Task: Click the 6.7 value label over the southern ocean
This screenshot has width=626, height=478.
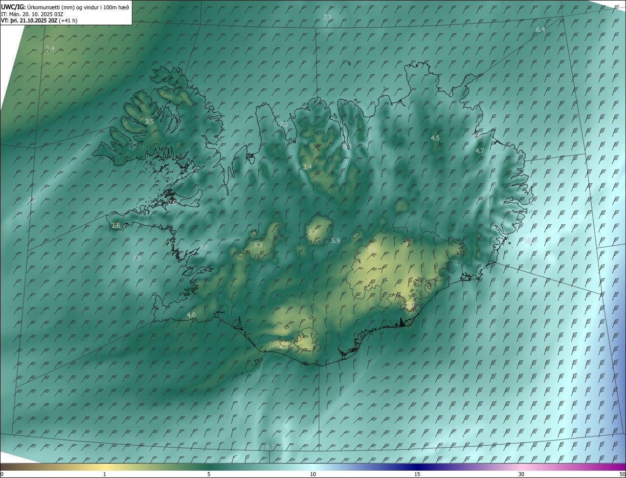Action: tap(270, 448)
